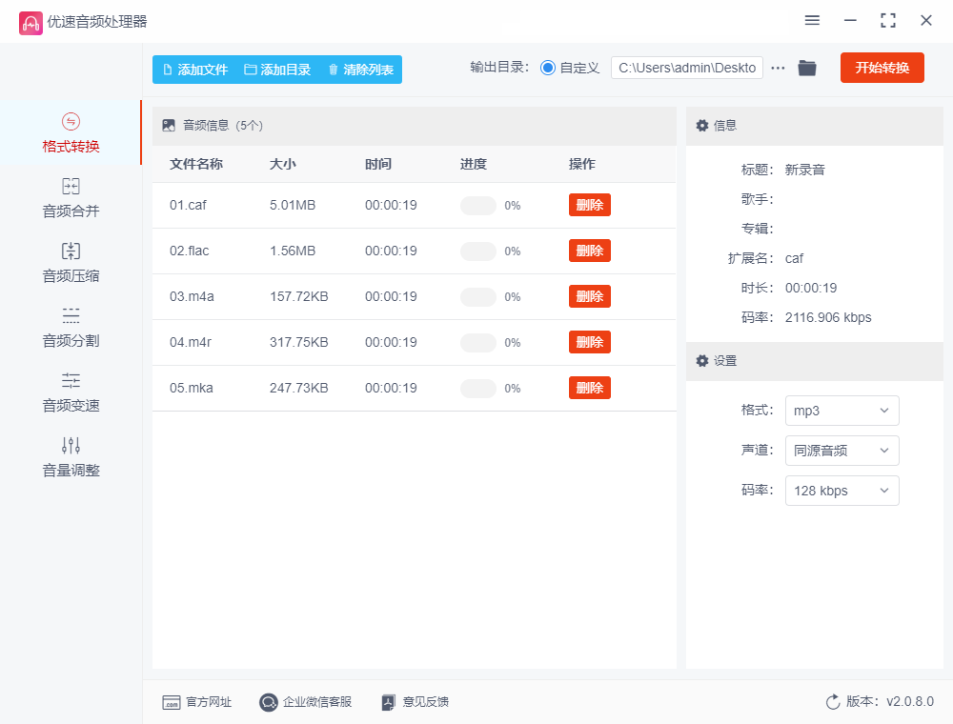
Task: Click the 官方网址 link at bottom
Action: coord(196,702)
